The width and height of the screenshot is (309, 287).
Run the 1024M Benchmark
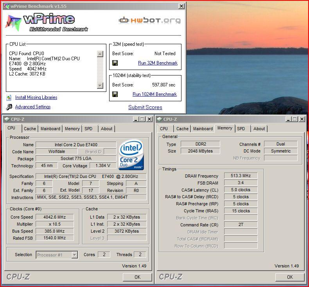pos(155,94)
